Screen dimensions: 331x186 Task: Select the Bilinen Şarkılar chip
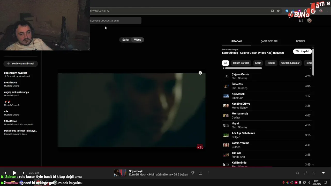(241, 63)
